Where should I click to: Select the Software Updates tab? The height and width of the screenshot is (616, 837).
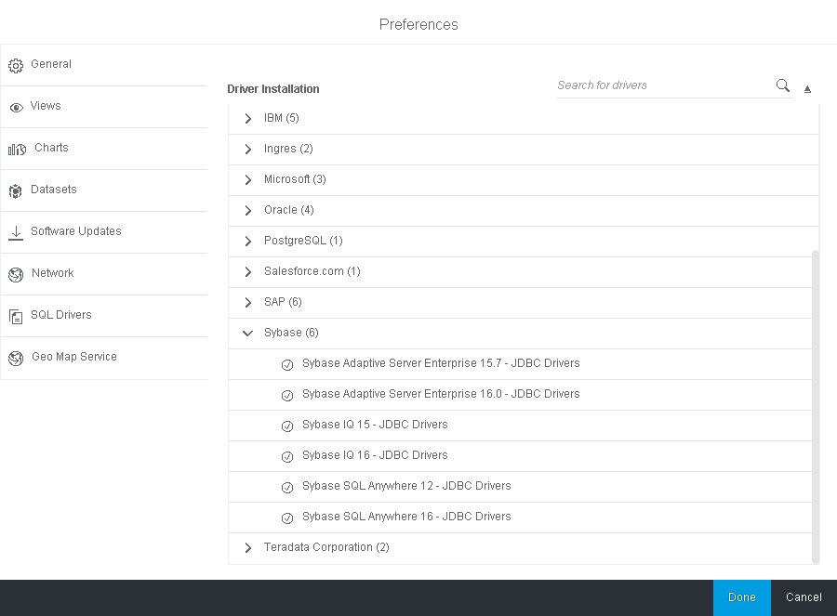tap(104, 232)
